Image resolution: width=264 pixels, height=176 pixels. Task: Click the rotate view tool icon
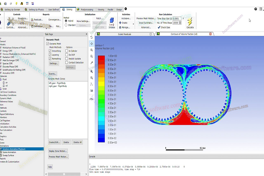point(91,37)
